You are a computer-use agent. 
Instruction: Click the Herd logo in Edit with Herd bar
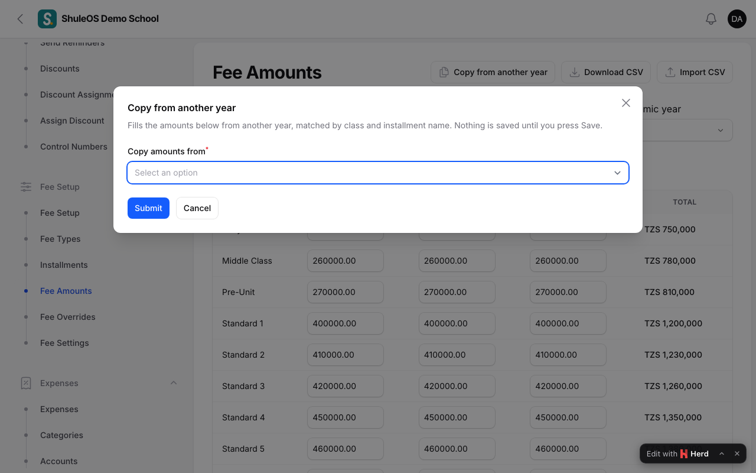[x=684, y=453]
